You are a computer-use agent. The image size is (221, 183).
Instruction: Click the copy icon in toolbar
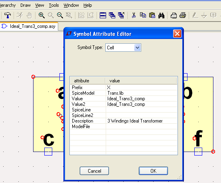pos(143,15)
